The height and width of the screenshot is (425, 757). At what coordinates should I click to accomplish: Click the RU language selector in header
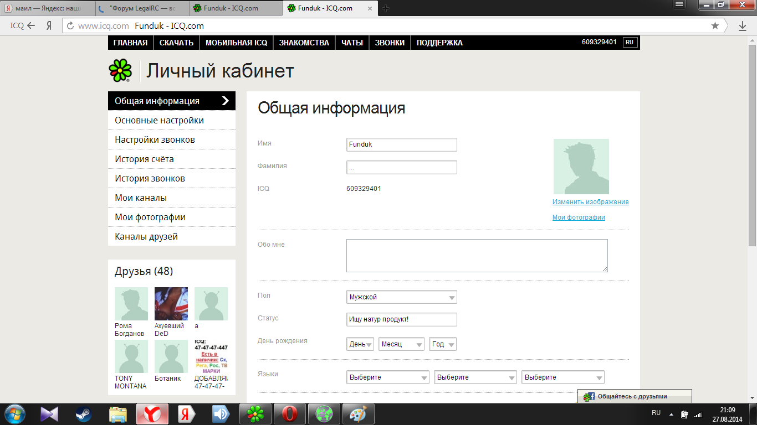coord(630,42)
